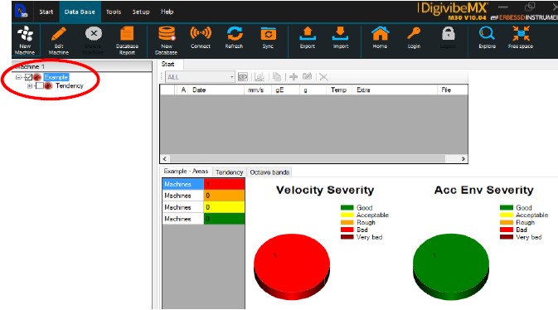558x310 pixels.
Task: Generate a Database Report
Action: point(127,40)
